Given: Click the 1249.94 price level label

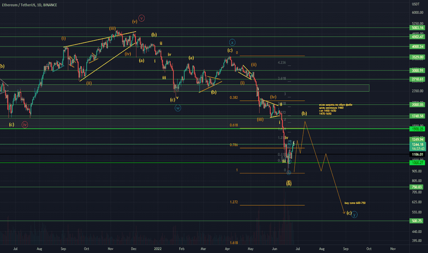Looking at the screenshot, I should [x=417, y=139].
